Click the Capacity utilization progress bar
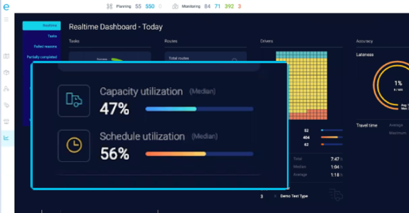Viewport: 409px width, 213px height. (199, 109)
